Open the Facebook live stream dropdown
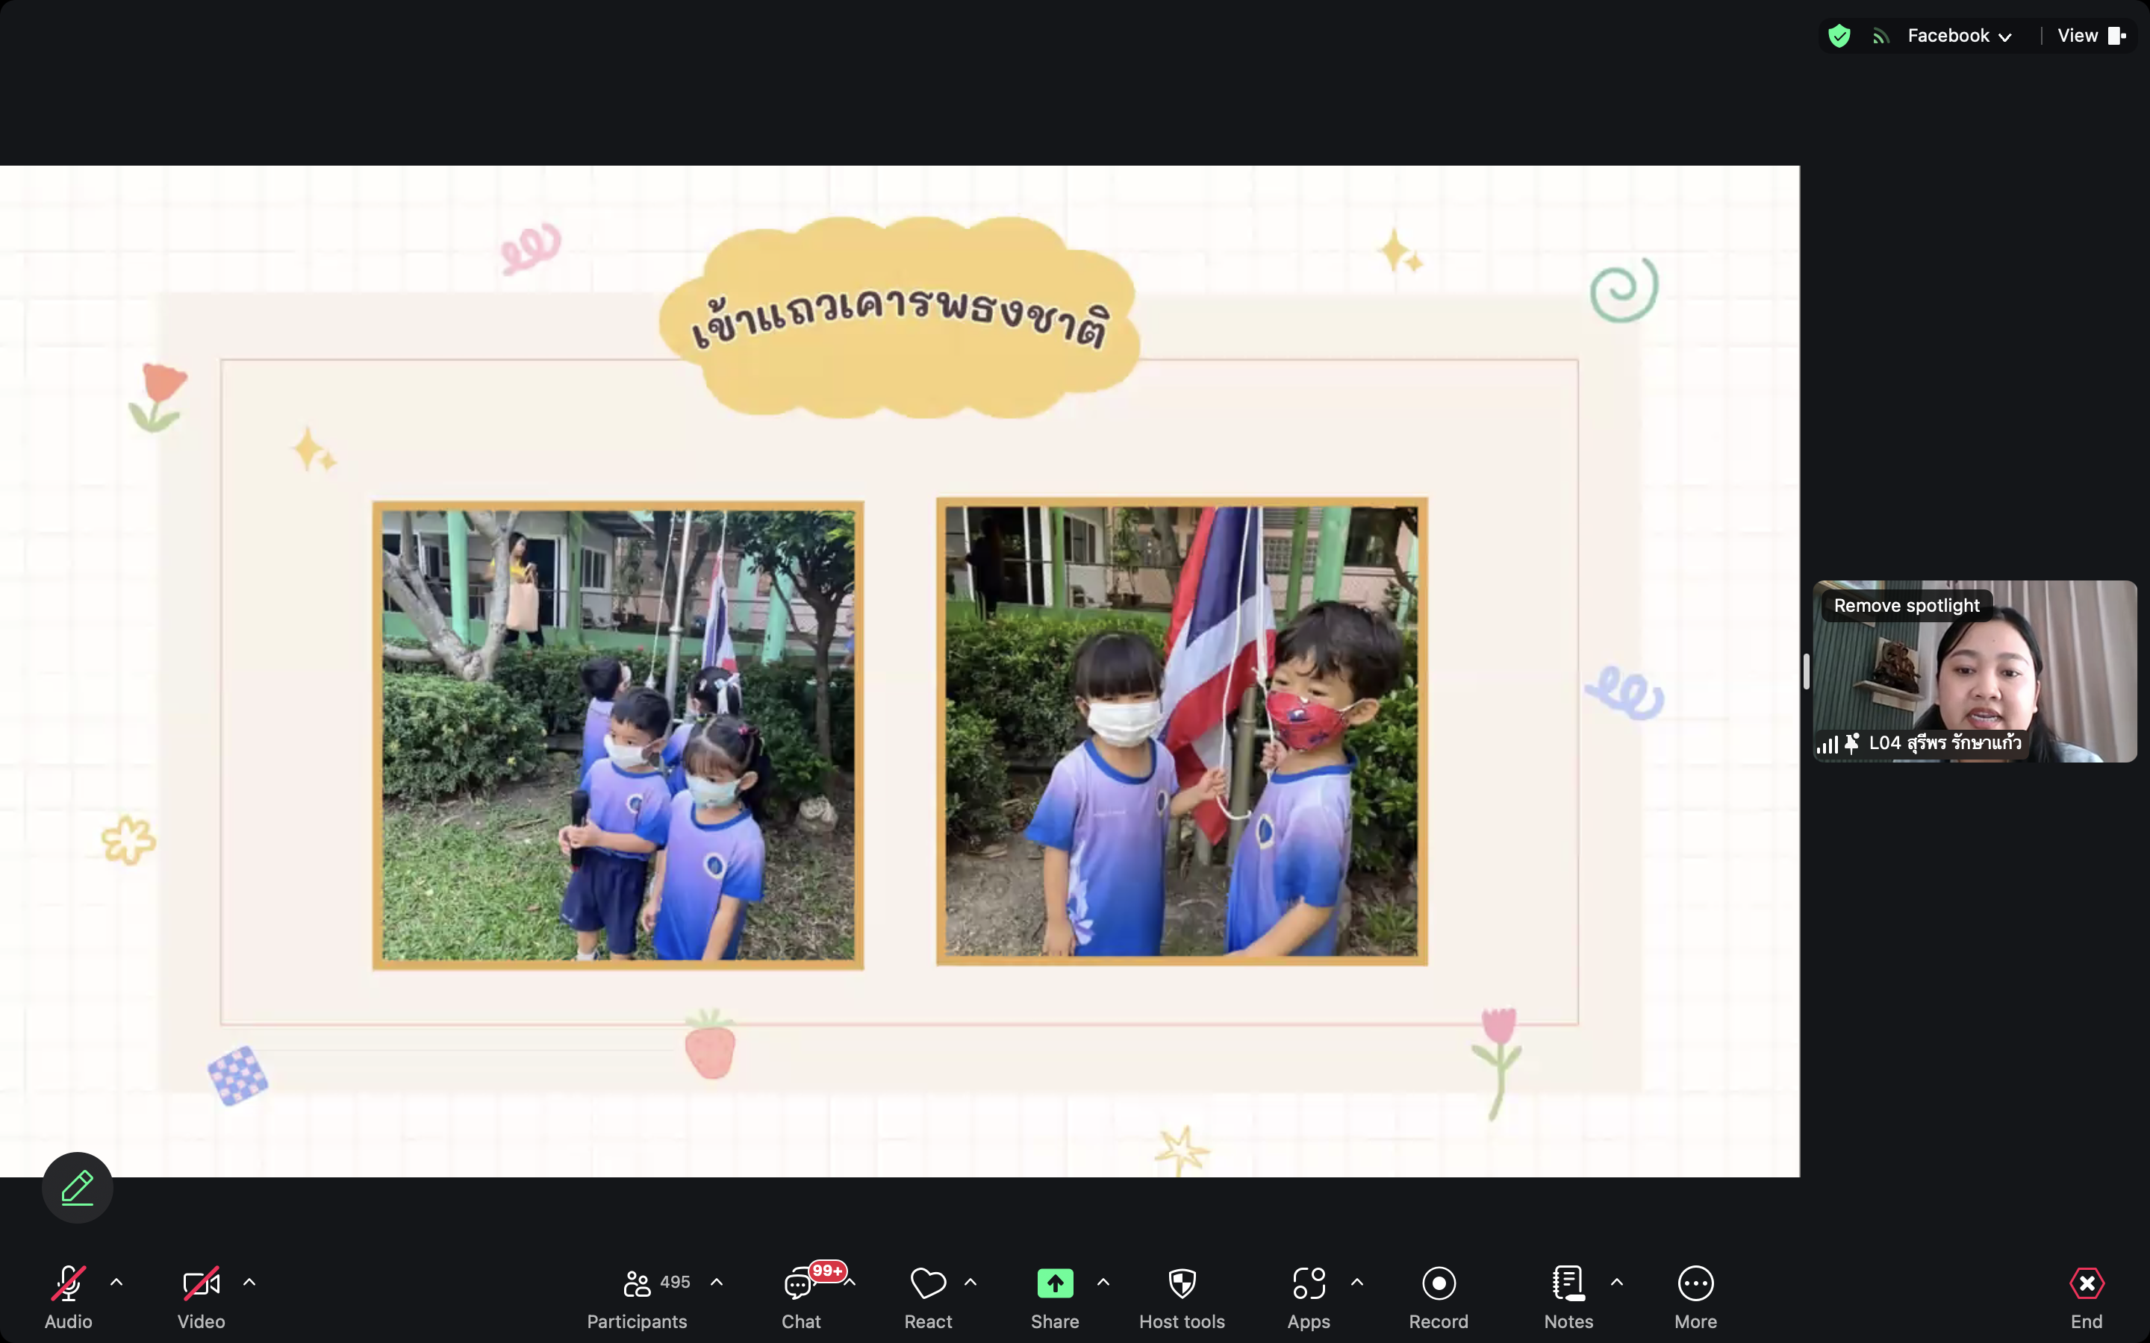 coord(1959,37)
